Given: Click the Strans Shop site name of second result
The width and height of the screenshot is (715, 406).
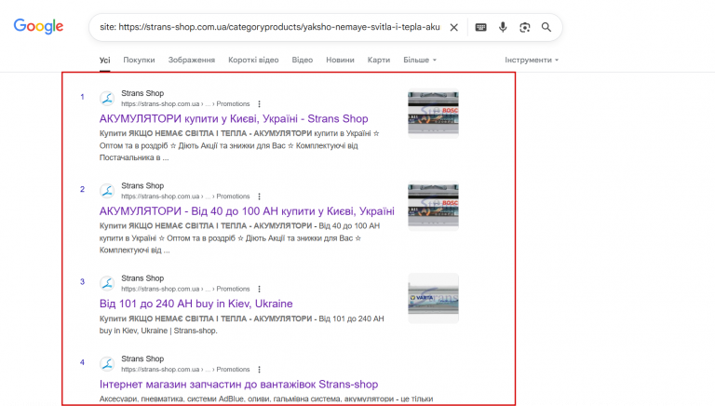Looking at the screenshot, I should pyautogui.click(x=142, y=185).
